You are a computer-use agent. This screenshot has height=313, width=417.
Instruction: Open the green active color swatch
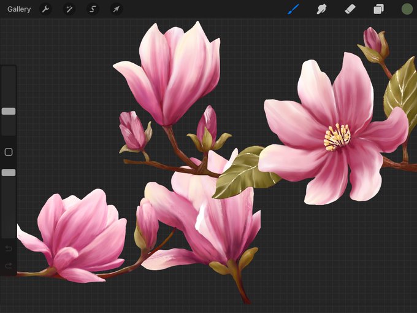click(407, 9)
